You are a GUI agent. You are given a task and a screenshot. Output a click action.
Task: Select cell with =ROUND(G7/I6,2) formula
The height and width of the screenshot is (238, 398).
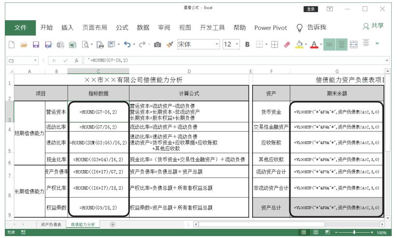[x=98, y=127]
